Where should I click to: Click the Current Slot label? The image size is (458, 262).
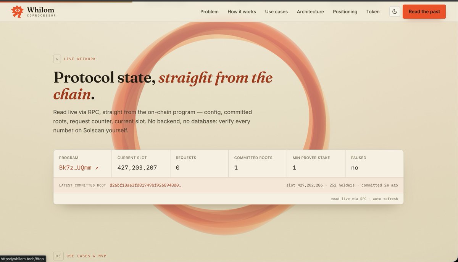132,158
